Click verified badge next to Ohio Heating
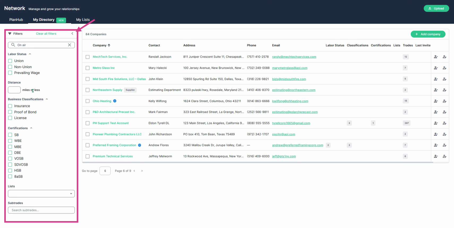454x228 pixels. click(115, 101)
